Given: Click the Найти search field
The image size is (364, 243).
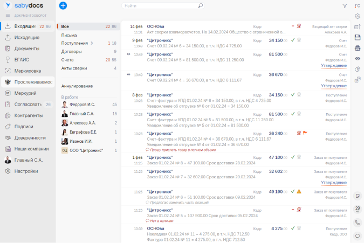Looking at the screenshot, I should (x=163, y=5).
